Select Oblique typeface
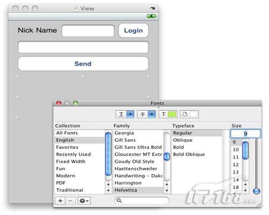The height and width of the screenshot is (215, 269). (197, 140)
